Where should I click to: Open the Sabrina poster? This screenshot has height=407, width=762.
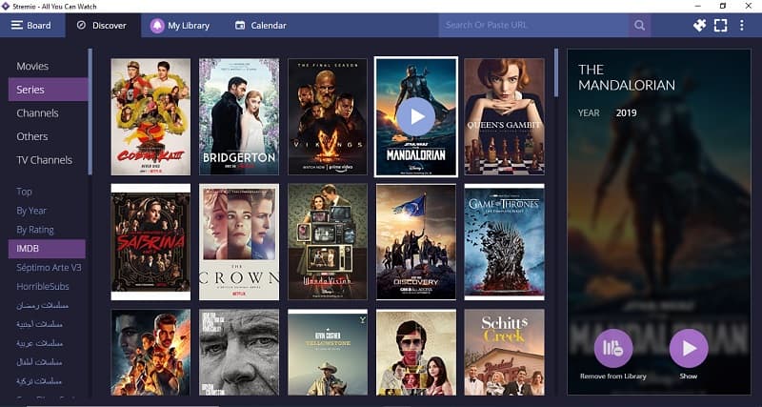[150, 242]
